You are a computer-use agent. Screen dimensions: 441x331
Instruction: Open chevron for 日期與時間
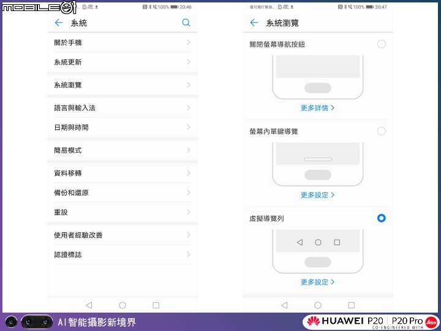(189, 127)
